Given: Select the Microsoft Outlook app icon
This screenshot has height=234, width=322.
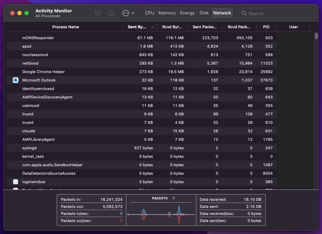Looking at the screenshot, I should point(16,80).
